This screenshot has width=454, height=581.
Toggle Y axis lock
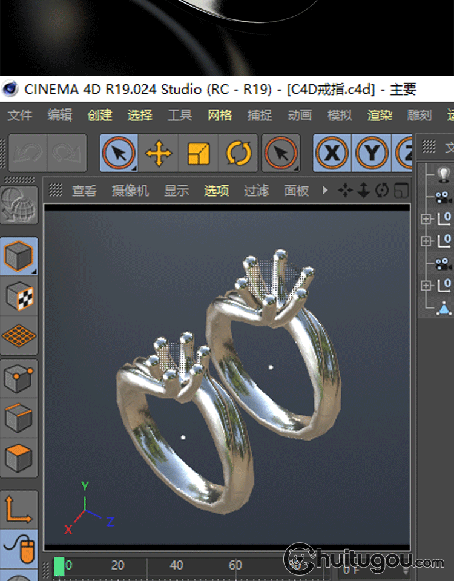(x=372, y=153)
